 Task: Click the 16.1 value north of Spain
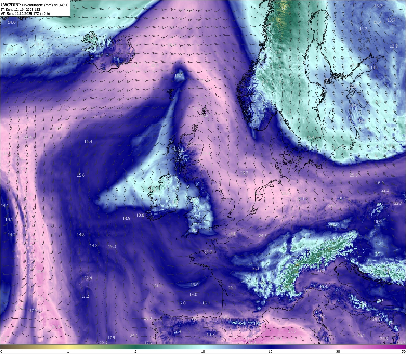click(206, 303)
